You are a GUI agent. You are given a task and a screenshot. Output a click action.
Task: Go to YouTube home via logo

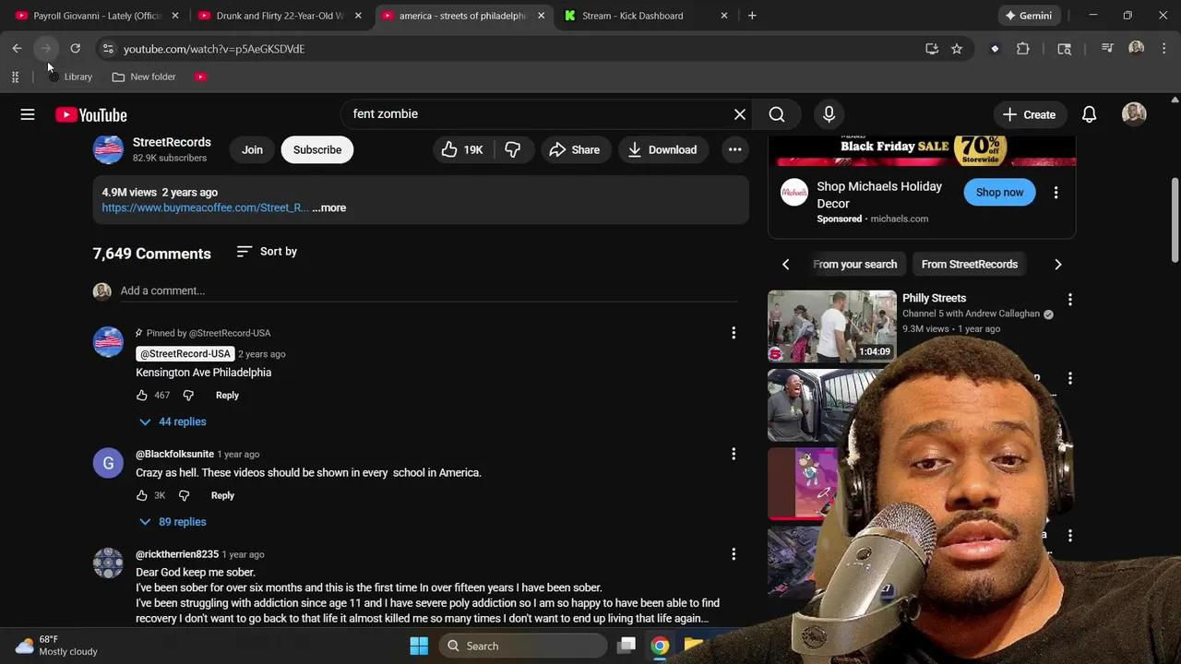90,114
